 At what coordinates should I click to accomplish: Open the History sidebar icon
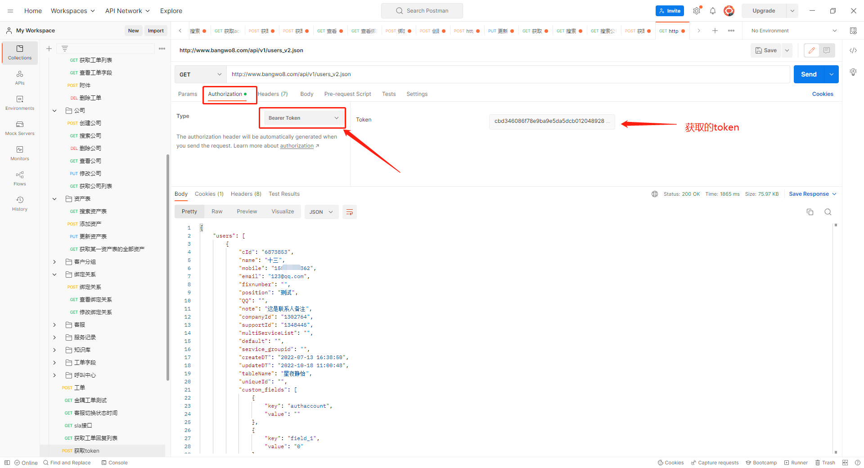pyautogui.click(x=20, y=203)
